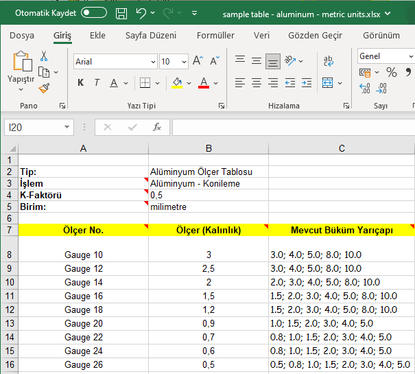Click the wrap text icon
Screen dimensions: 415x374
pos(328,61)
